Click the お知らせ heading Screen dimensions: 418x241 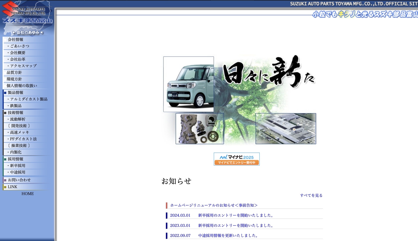coord(176,181)
